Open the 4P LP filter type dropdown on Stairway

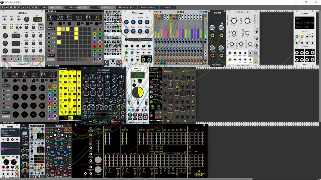pyautogui.click(x=134, y=39)
